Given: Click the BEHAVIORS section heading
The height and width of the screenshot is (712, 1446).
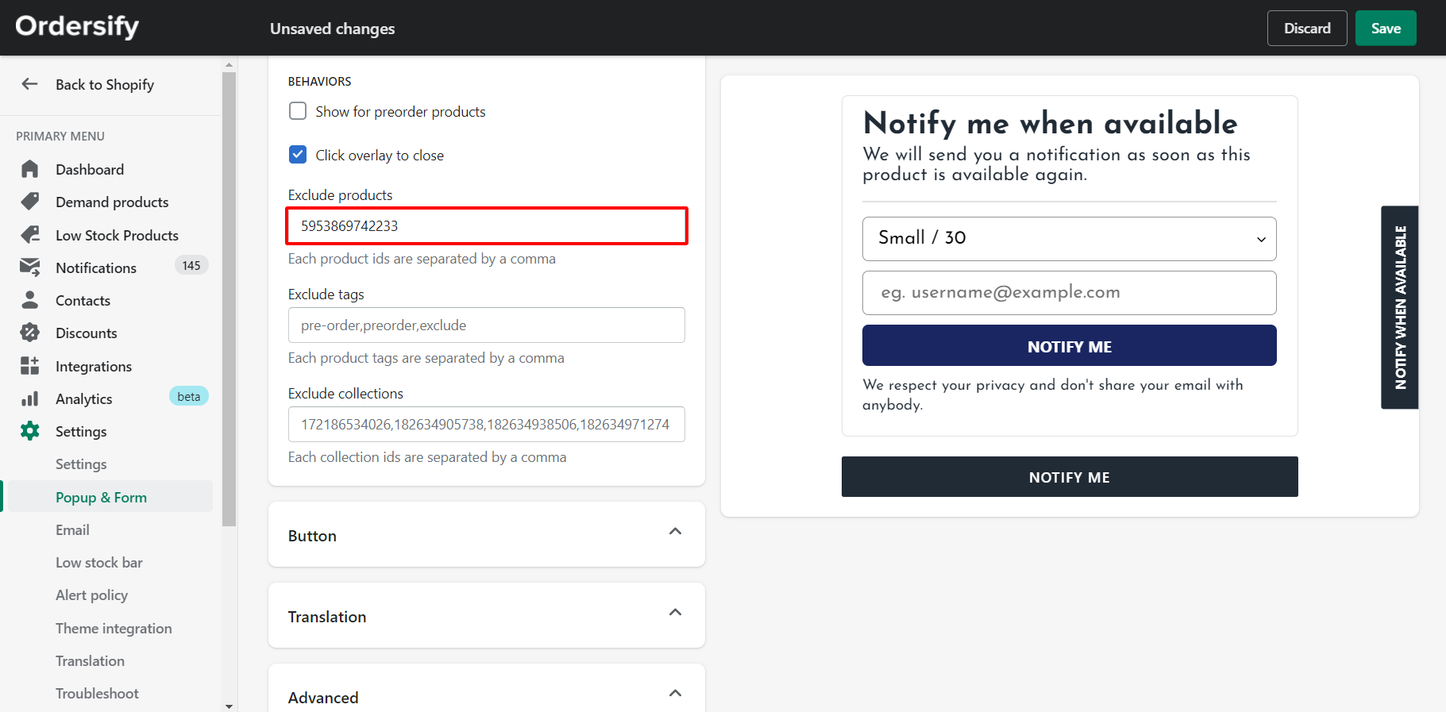Looking at the screenshot, I should [319, 81].
